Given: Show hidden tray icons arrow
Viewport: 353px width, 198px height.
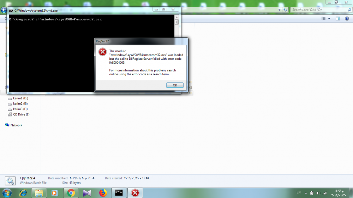Looking at the screenshot, I should [306, 193].
